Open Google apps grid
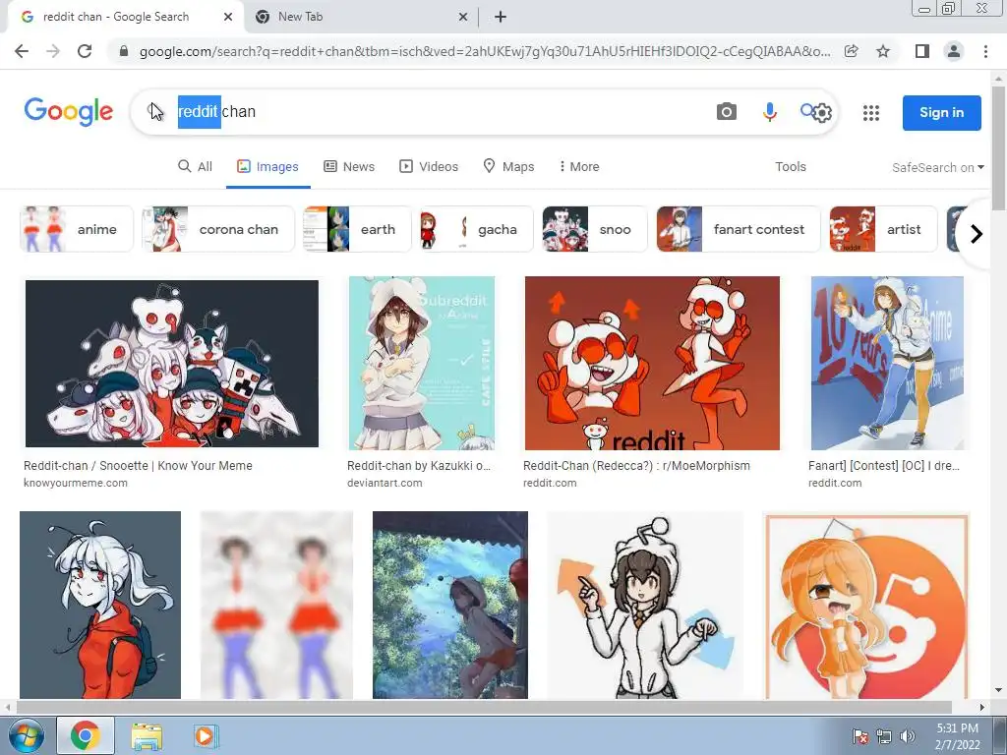 point(871,113)
